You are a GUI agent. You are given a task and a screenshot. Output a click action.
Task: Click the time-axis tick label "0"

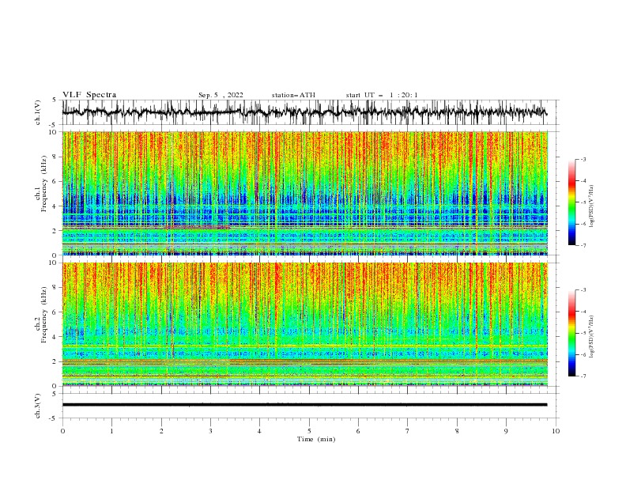62,431
